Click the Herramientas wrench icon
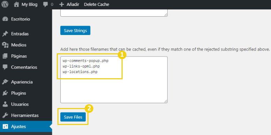 coord(5,115)
